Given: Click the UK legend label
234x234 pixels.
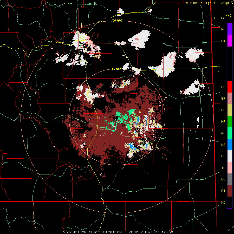Looking at the screenshot, I should pos(223,41).
